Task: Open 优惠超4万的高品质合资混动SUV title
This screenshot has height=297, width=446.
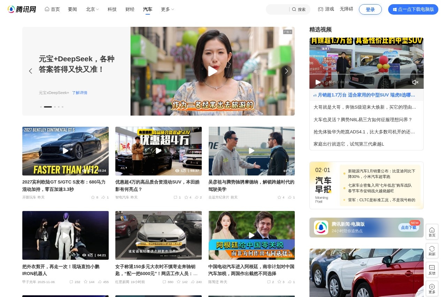Action: click(x=157, y=186)
